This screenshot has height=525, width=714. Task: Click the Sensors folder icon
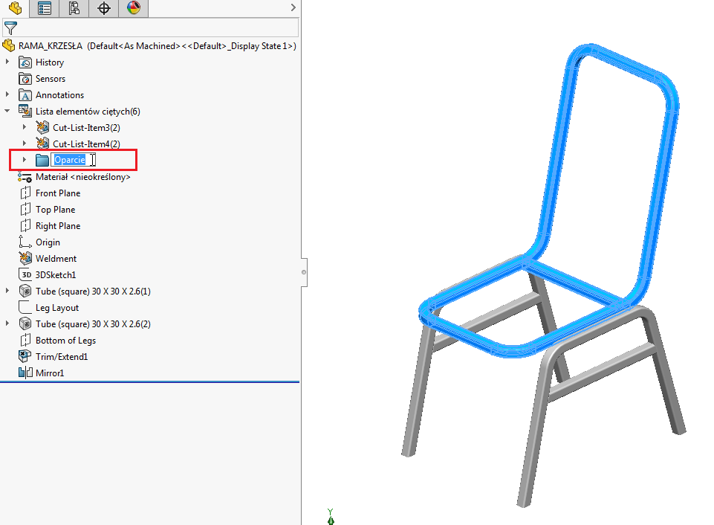[x=25, y=78]
